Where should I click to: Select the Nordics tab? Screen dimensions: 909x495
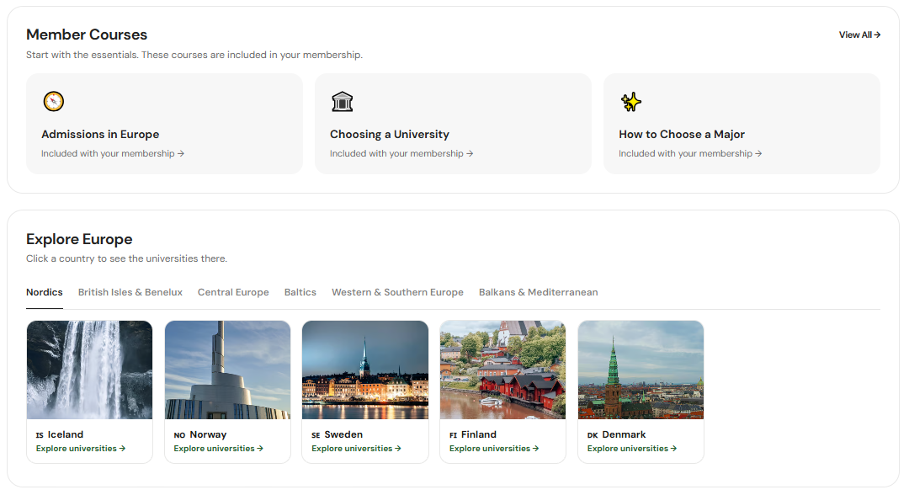(44, 292)
